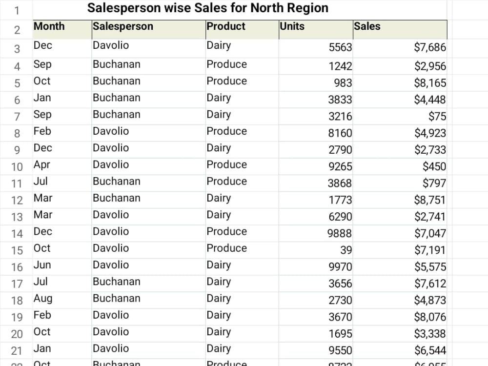Viewport: 488px width, 366px height.
Task: Select row number 3 header
Action: tap(16, 48)
